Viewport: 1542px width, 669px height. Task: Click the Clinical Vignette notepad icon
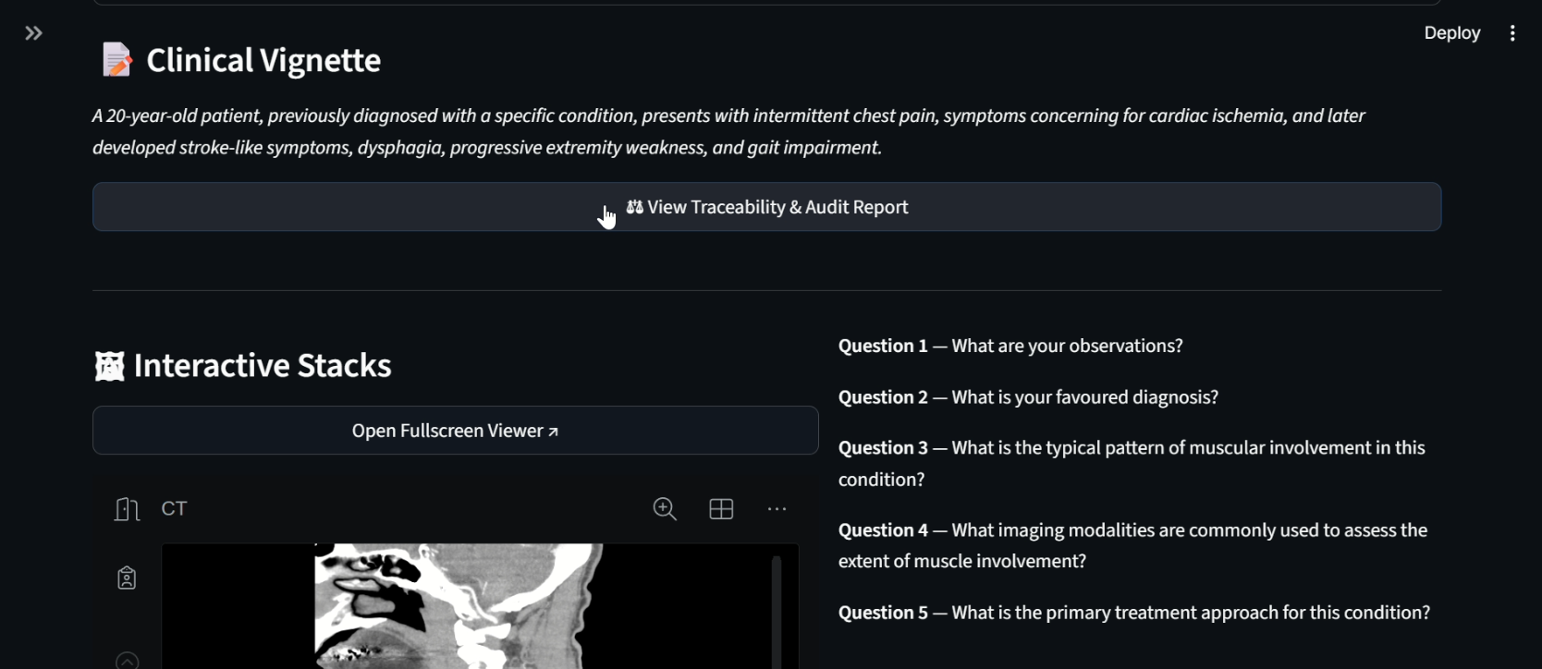pos(116,60)
